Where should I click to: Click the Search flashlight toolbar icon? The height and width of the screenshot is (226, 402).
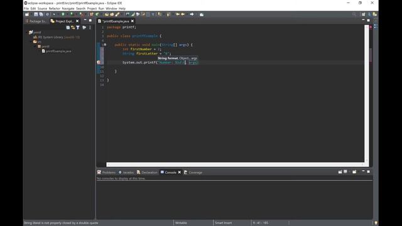[117, 14]
